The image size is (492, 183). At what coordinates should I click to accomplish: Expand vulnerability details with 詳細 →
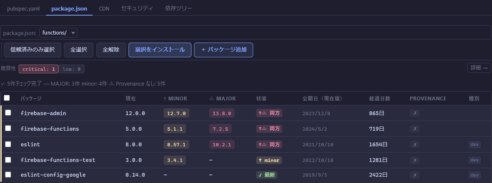tap(479, 67)
